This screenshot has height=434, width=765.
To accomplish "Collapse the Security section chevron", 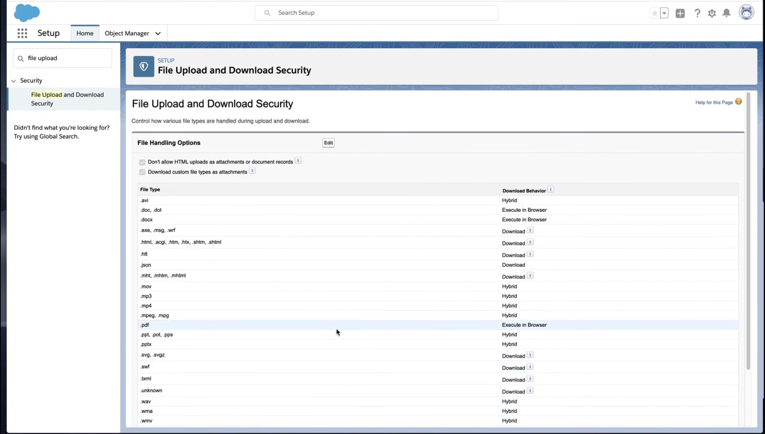I will pos(14,81).
